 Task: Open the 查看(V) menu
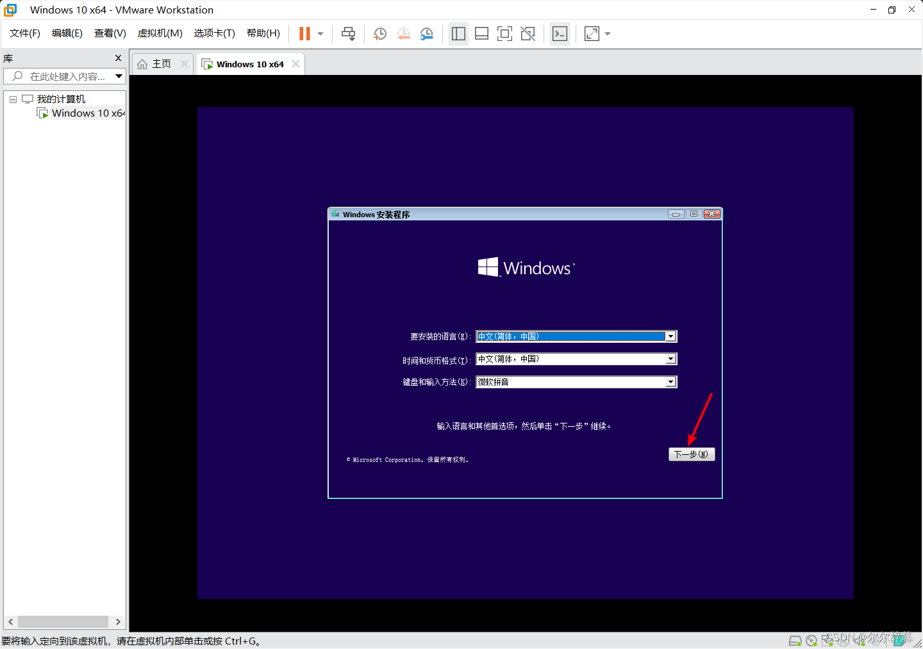pyautogui.click(x=110, y=33)
